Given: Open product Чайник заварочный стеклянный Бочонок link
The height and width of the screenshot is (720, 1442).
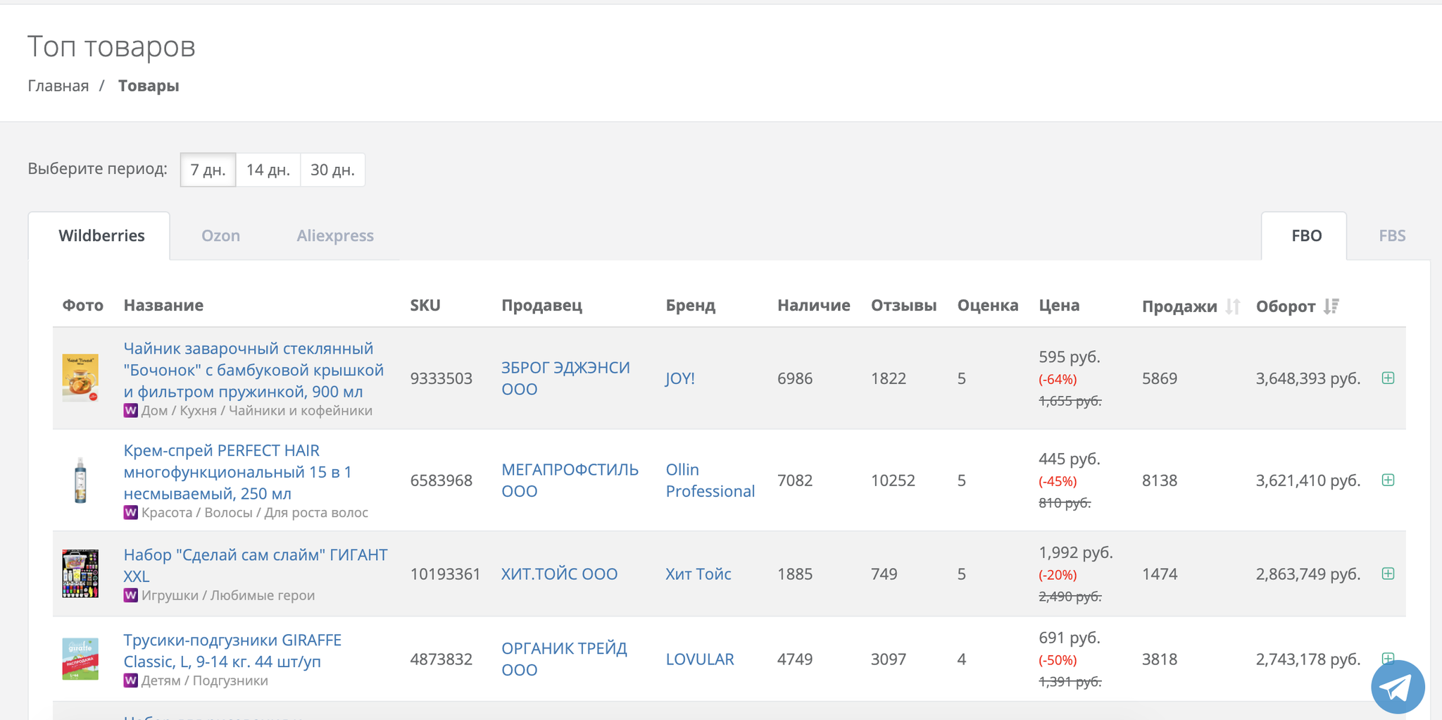Looking at the screenshot, I should coord(253,370).
